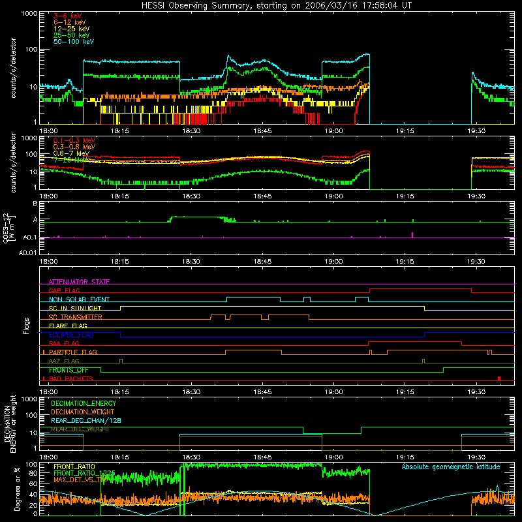
Task: Select the yellow 12-25 keV legend label
Action: pyautogui.click(x=71, y=29)
